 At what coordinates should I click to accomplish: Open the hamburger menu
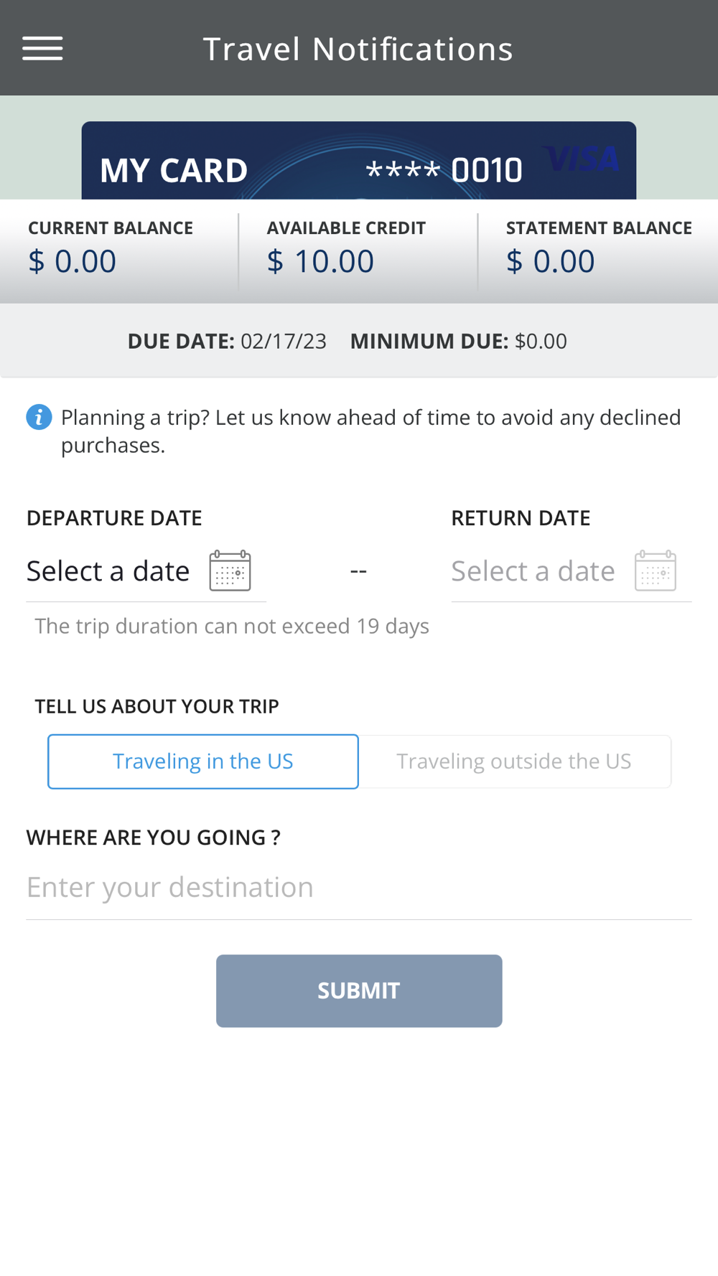(42, 49)
